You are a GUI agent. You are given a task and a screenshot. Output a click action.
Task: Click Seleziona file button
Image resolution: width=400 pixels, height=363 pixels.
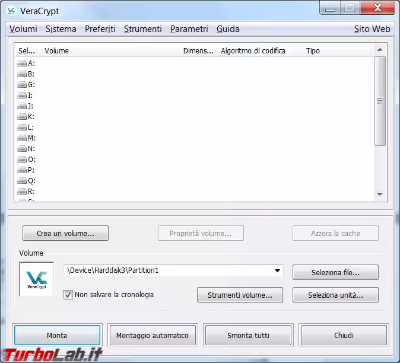coord(335,272)
